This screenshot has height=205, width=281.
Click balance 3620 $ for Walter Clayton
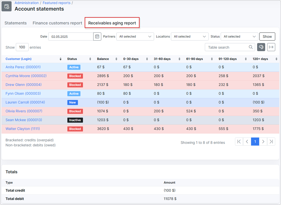(103, 129)
